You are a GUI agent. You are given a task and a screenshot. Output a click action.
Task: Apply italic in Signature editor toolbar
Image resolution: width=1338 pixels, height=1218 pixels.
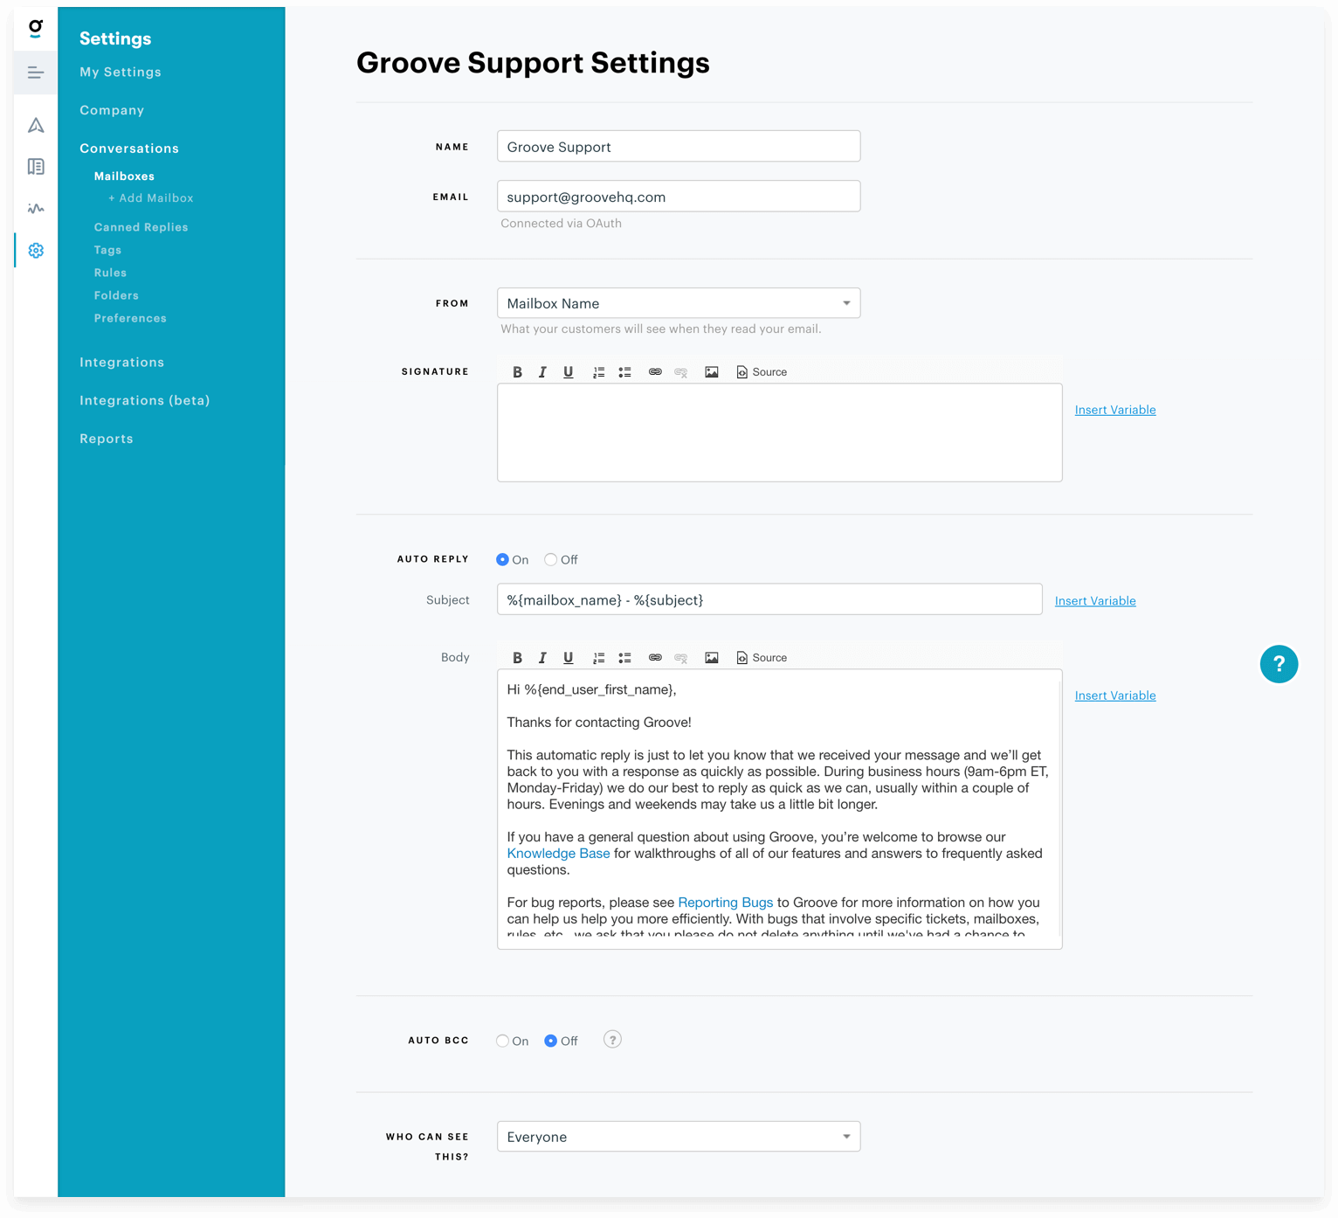click(x=542, y=372)
